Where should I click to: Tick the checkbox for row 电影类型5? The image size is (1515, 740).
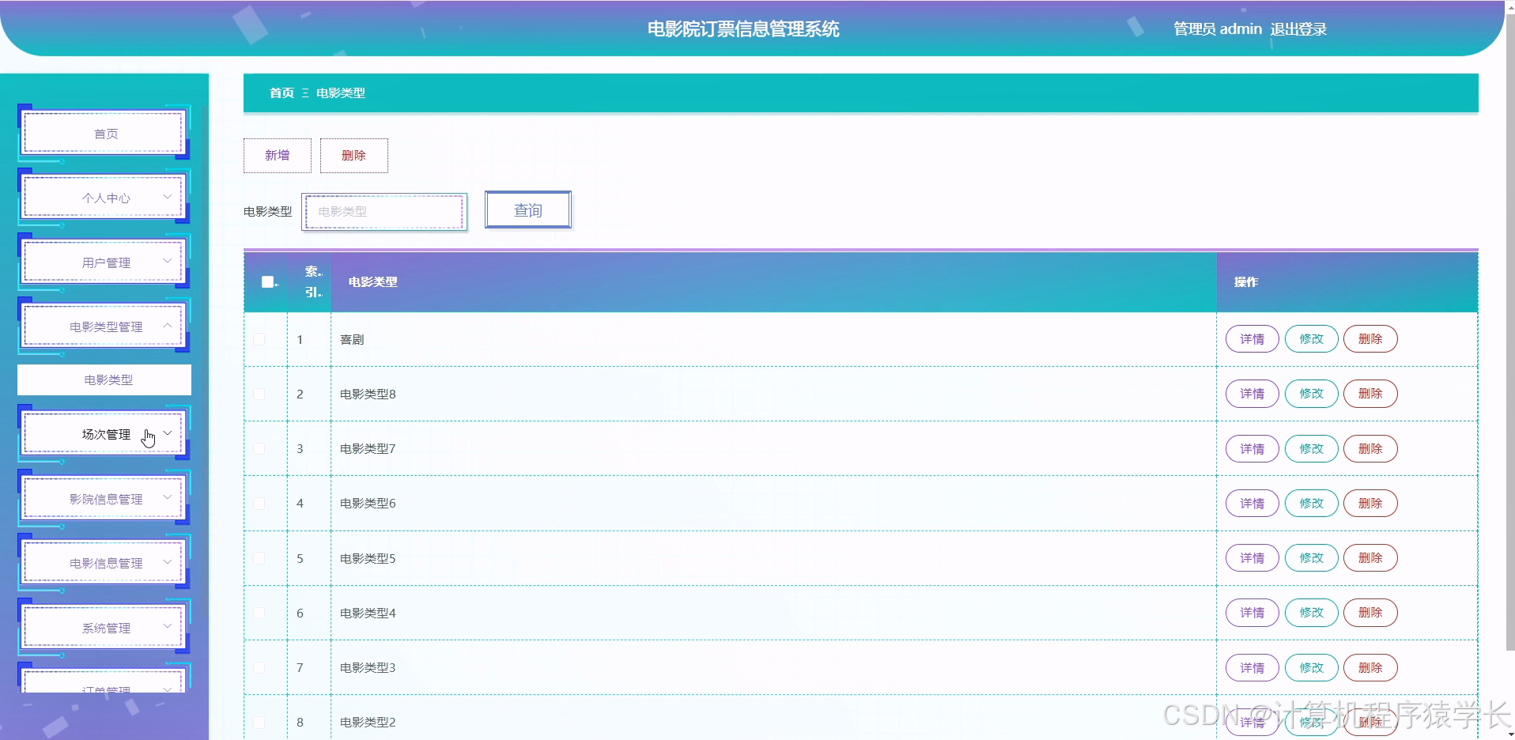pos(259,558)
